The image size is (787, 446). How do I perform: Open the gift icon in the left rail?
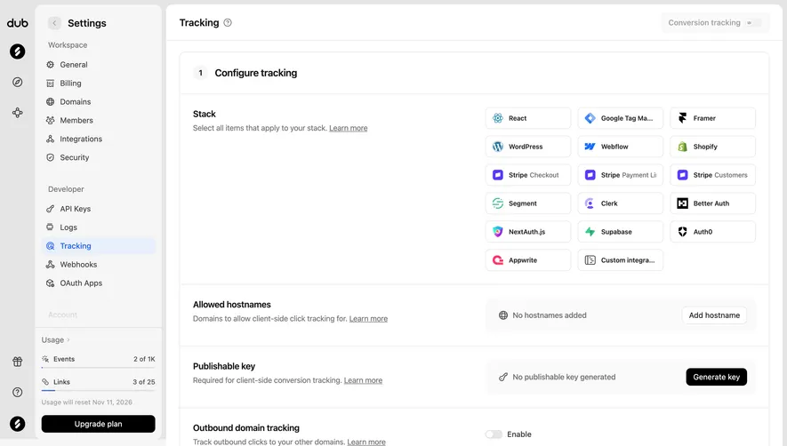coord(18,362)
